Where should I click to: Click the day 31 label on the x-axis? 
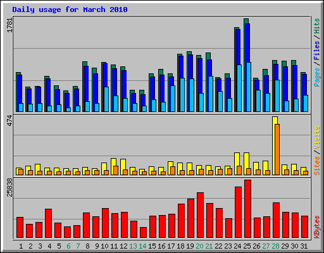(x=304, y=246)
